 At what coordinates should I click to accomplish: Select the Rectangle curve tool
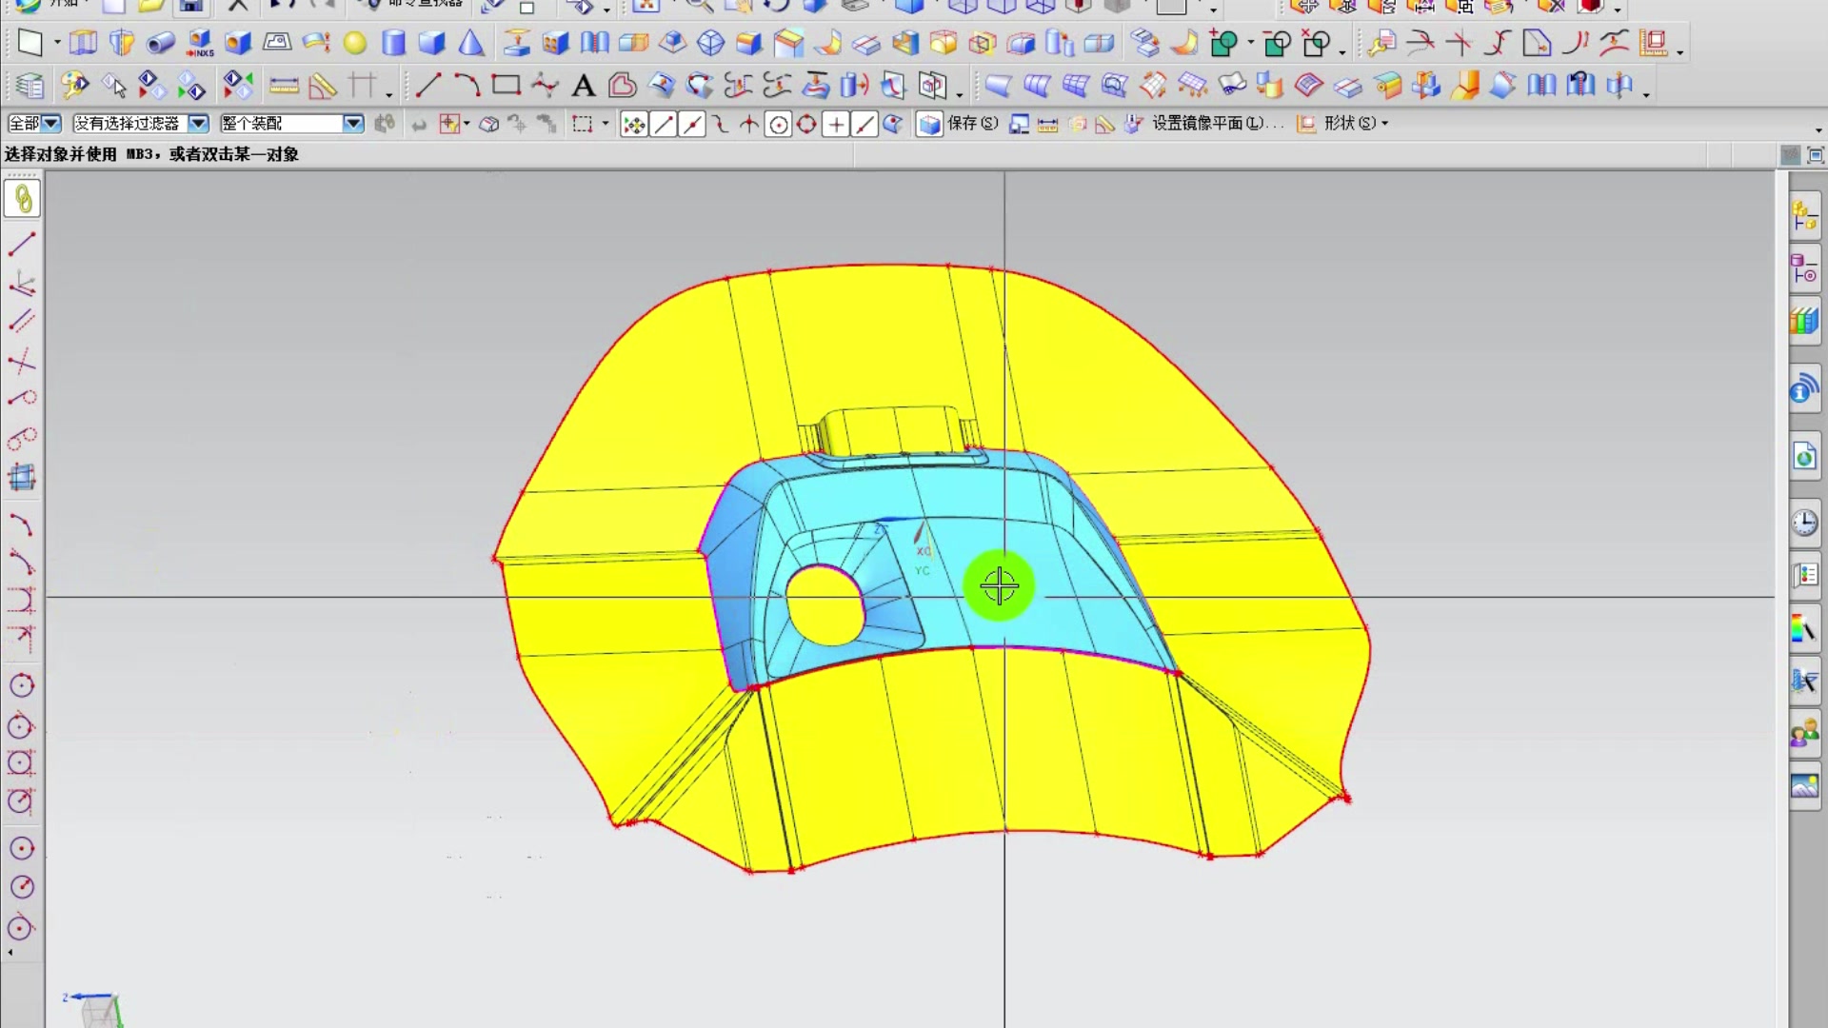pos(506,86)
